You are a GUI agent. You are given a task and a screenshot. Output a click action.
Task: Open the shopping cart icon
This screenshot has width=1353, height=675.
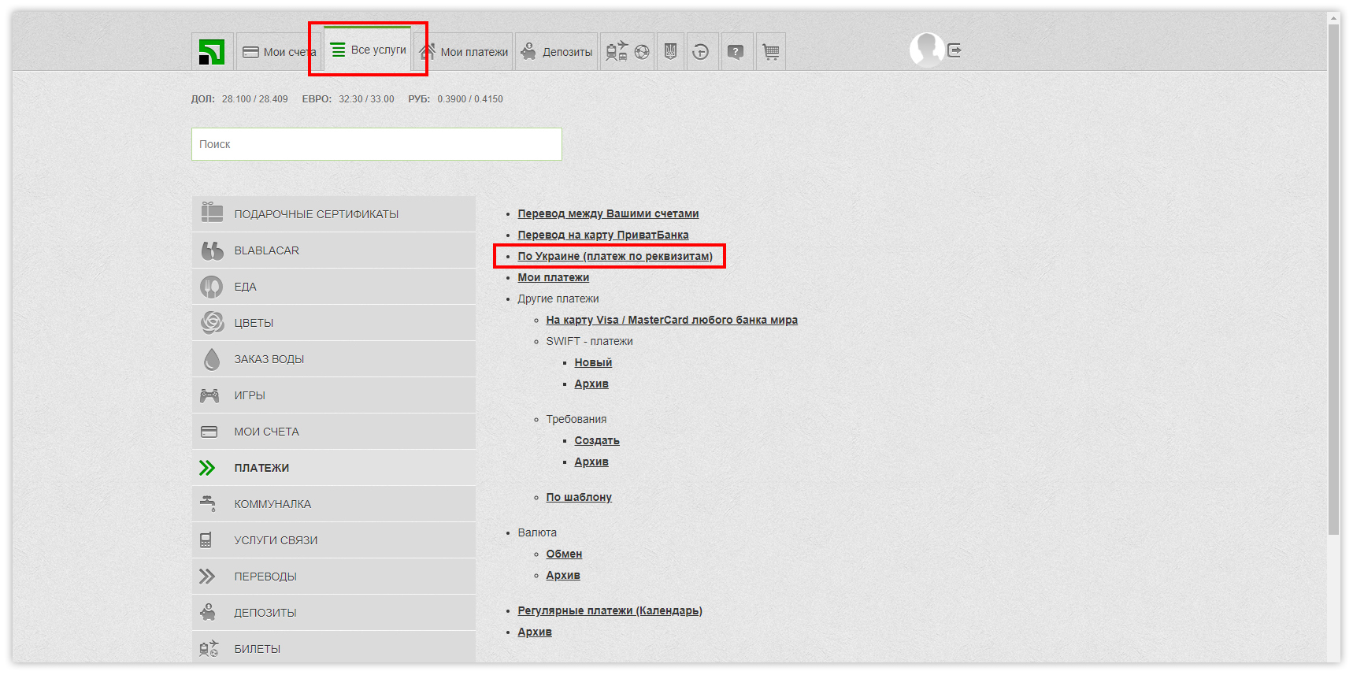coord(771,52)
